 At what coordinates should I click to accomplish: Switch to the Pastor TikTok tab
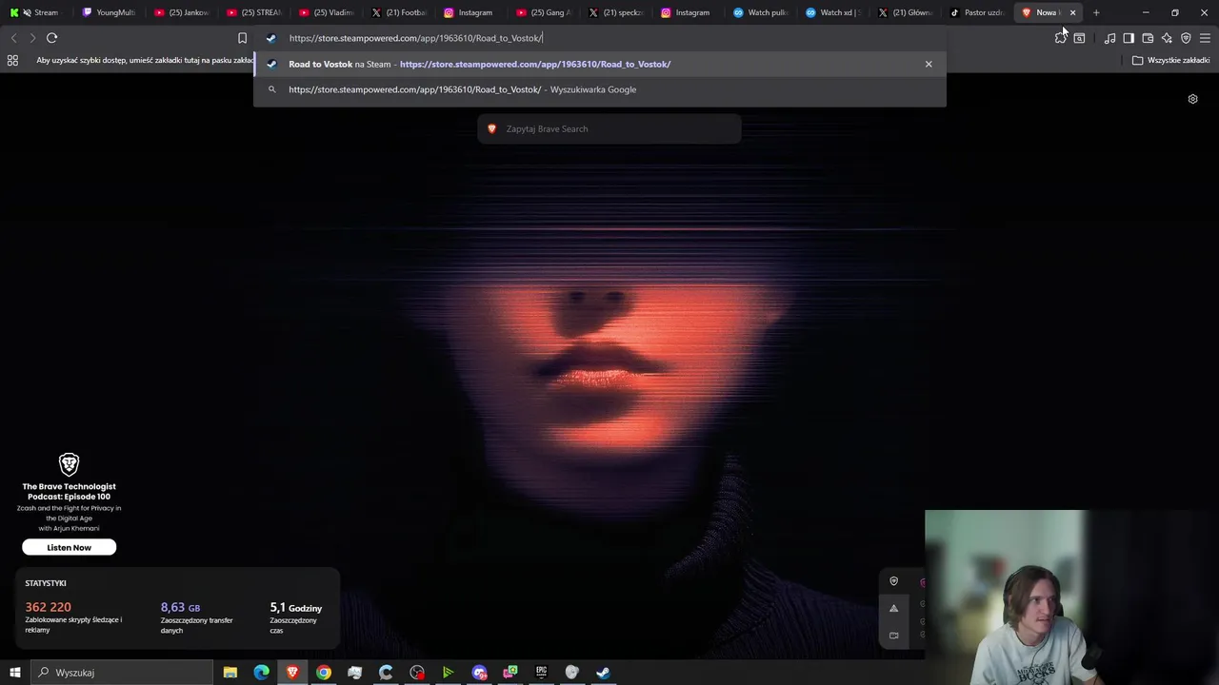point(978,12)
